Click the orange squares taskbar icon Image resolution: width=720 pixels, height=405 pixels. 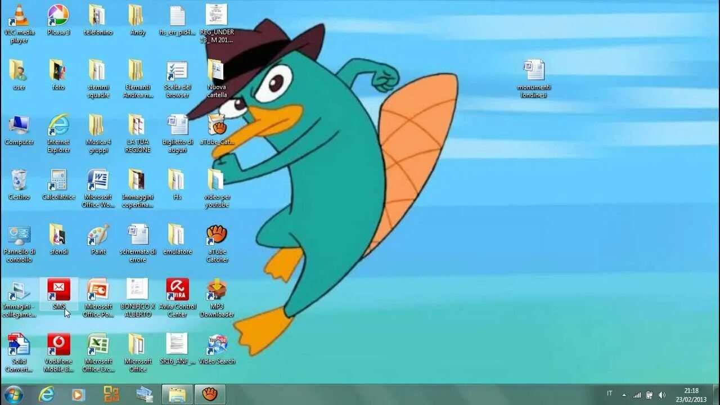[x=111, y=394]
